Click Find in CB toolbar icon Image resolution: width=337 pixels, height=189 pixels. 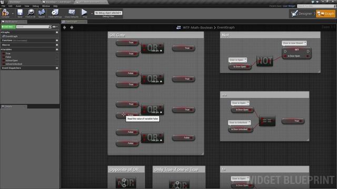click(31, 13)
